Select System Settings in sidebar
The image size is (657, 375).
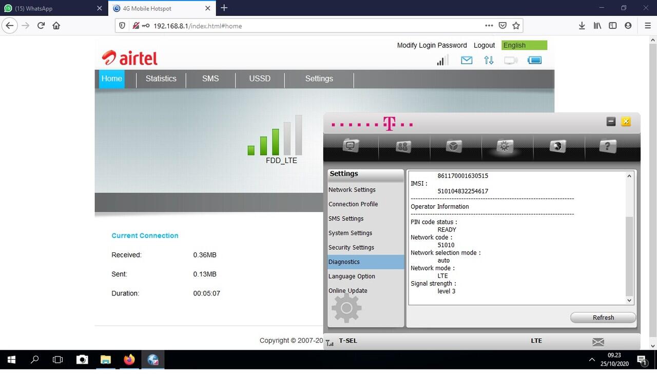point(365,233)
